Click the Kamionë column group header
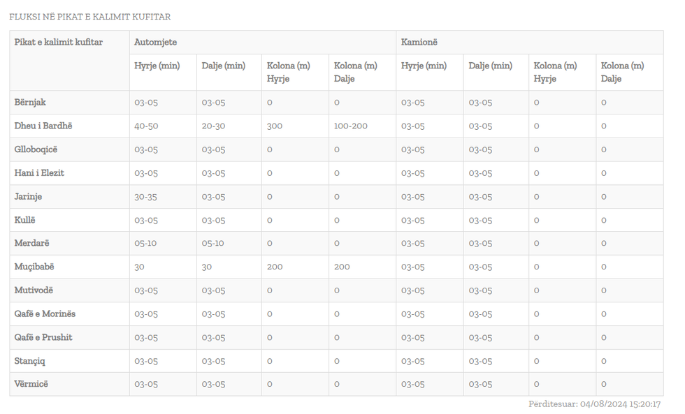This screenshot has width=685, height=414. [419, 43]
